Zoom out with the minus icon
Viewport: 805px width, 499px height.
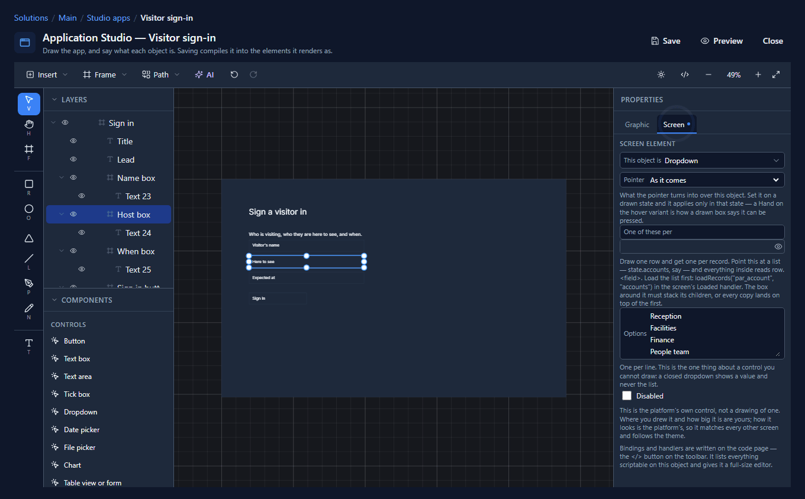[709, 74]
